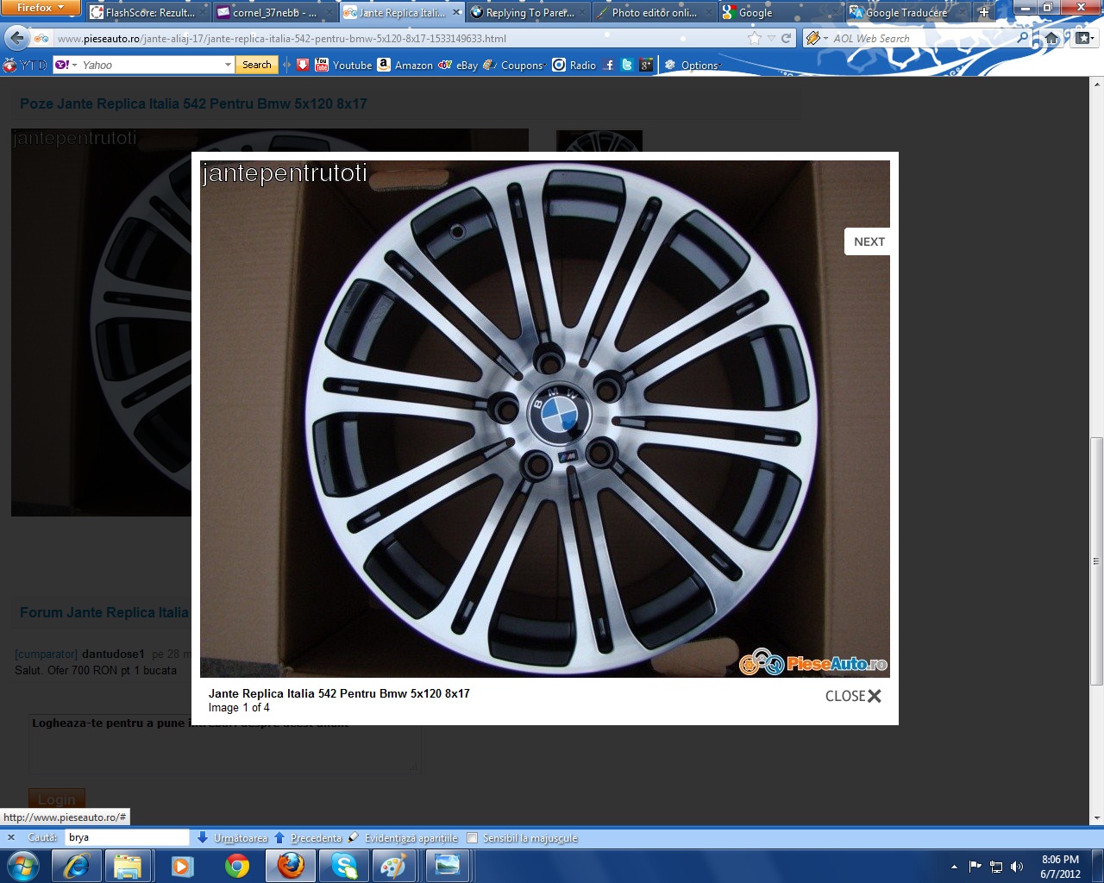Screen dimensions: 1104x883
Task: Click the find bar text field
Action: (x=127, y=837)
